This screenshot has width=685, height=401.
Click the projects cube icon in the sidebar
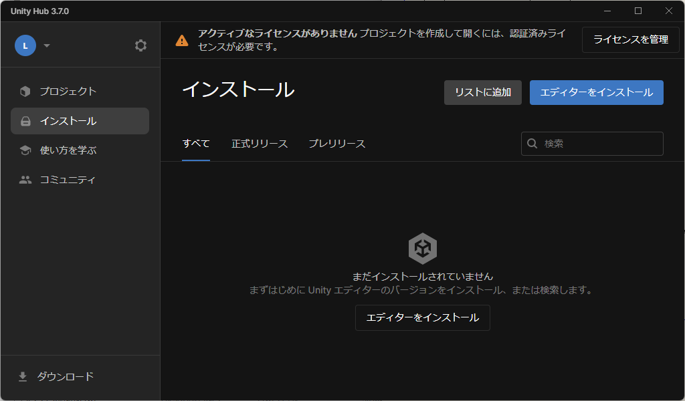25,91
